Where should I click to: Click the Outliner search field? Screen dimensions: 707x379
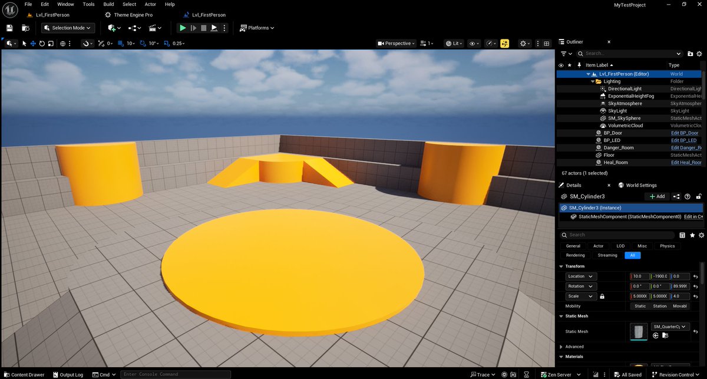click(x=629, y=54)
